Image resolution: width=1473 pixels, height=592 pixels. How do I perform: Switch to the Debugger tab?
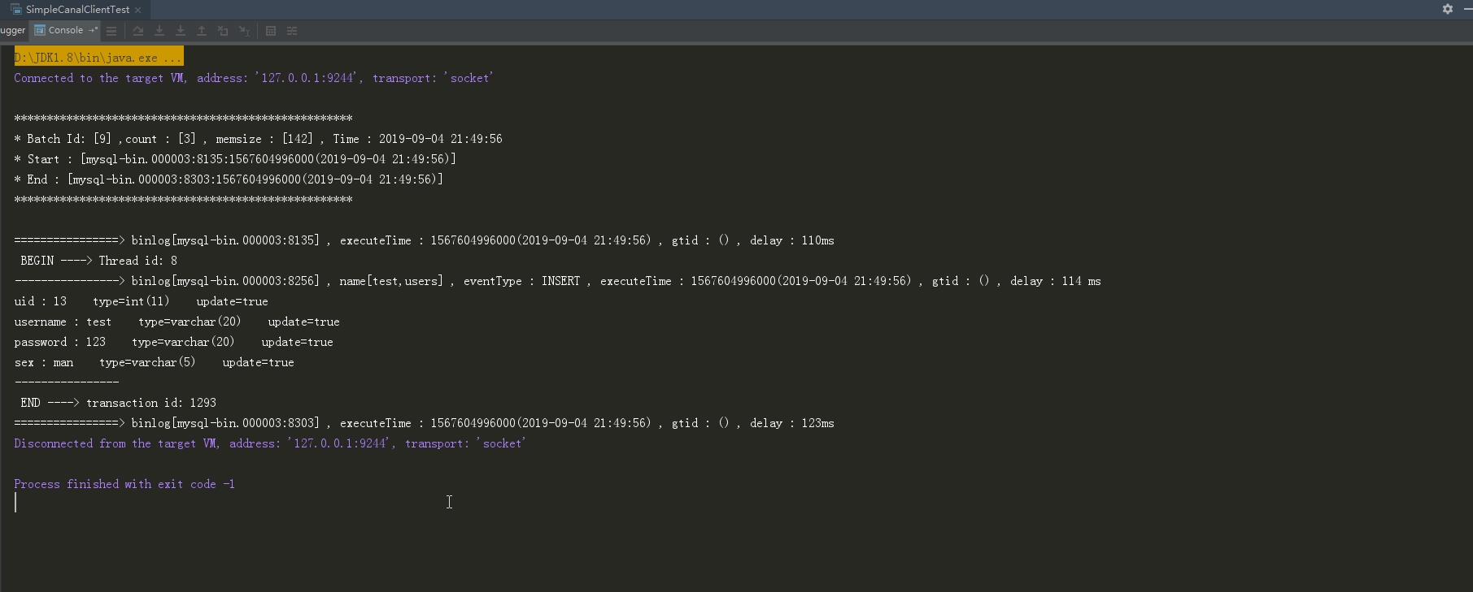coord(13,31)
